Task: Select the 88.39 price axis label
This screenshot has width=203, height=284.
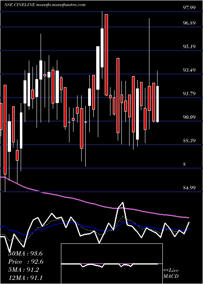Action: pos(189,140)
